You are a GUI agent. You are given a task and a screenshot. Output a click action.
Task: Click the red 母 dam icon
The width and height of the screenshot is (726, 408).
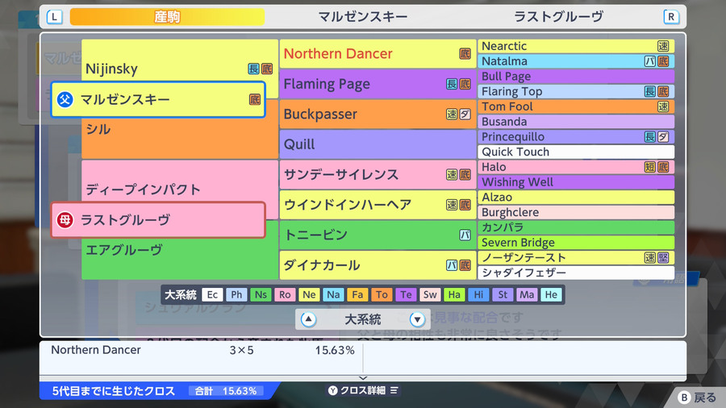click(65, 220)
